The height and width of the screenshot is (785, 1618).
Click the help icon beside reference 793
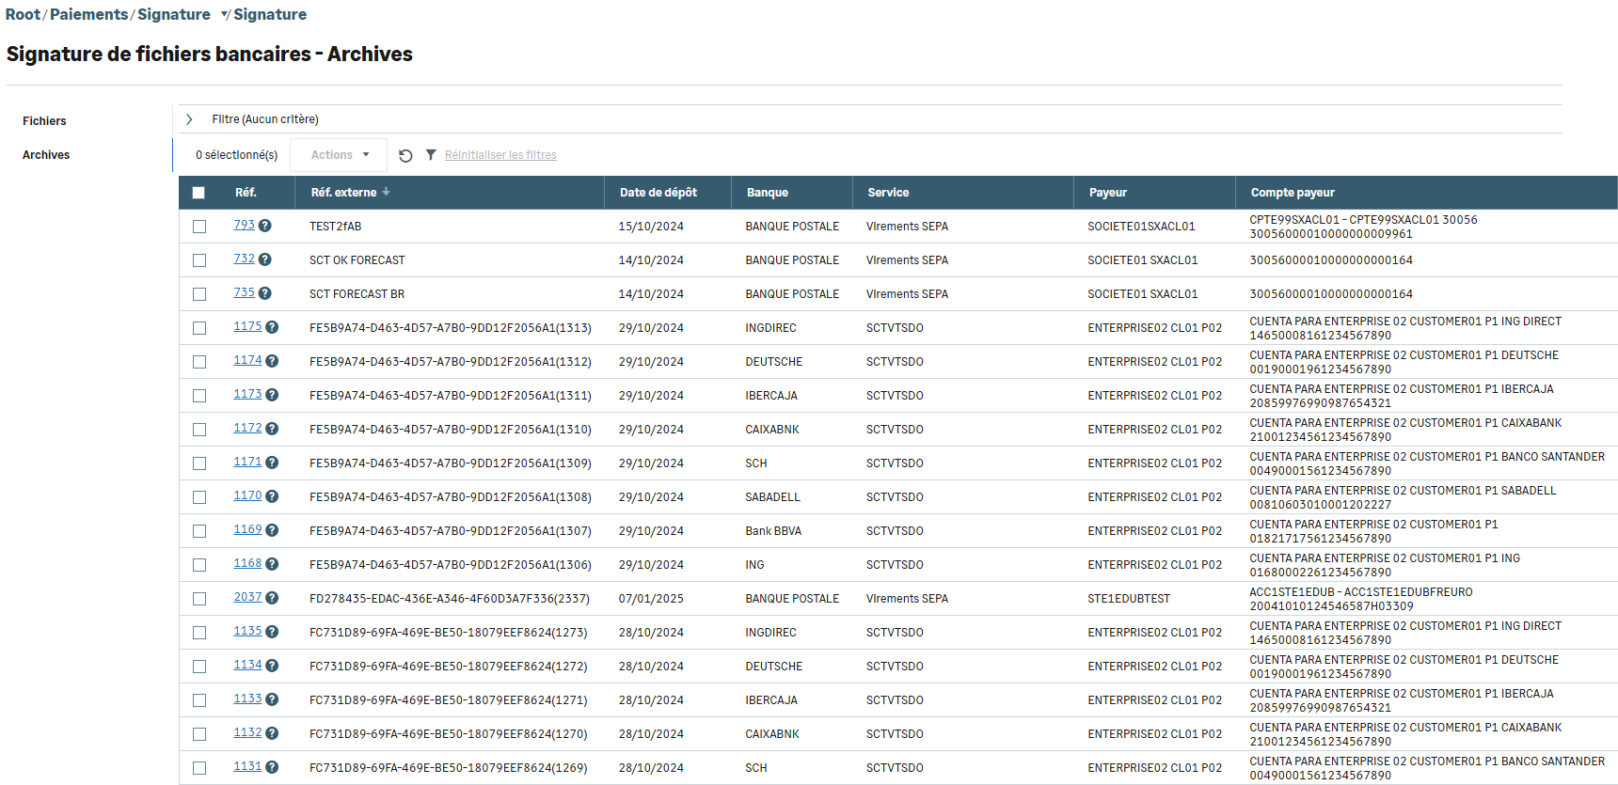tap(265, 226)
